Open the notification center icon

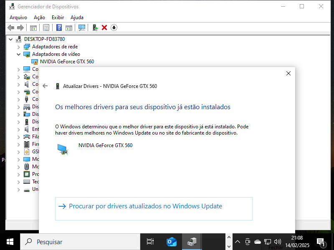(321, 242)
